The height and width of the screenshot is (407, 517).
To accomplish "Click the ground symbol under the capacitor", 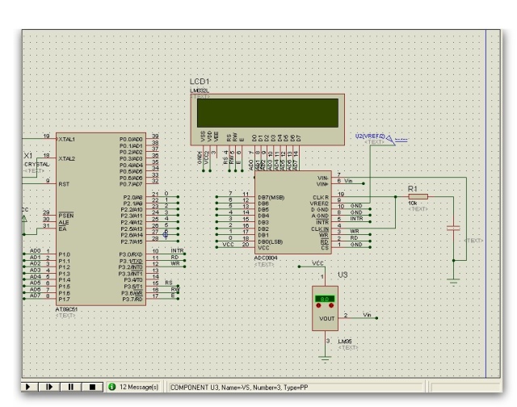I will [x=453, y=279].
